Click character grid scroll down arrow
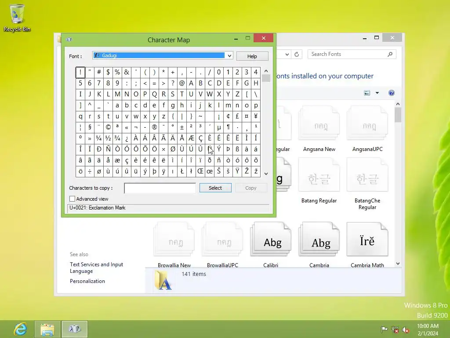Screen dimensions: 450x338 point(266,173)
